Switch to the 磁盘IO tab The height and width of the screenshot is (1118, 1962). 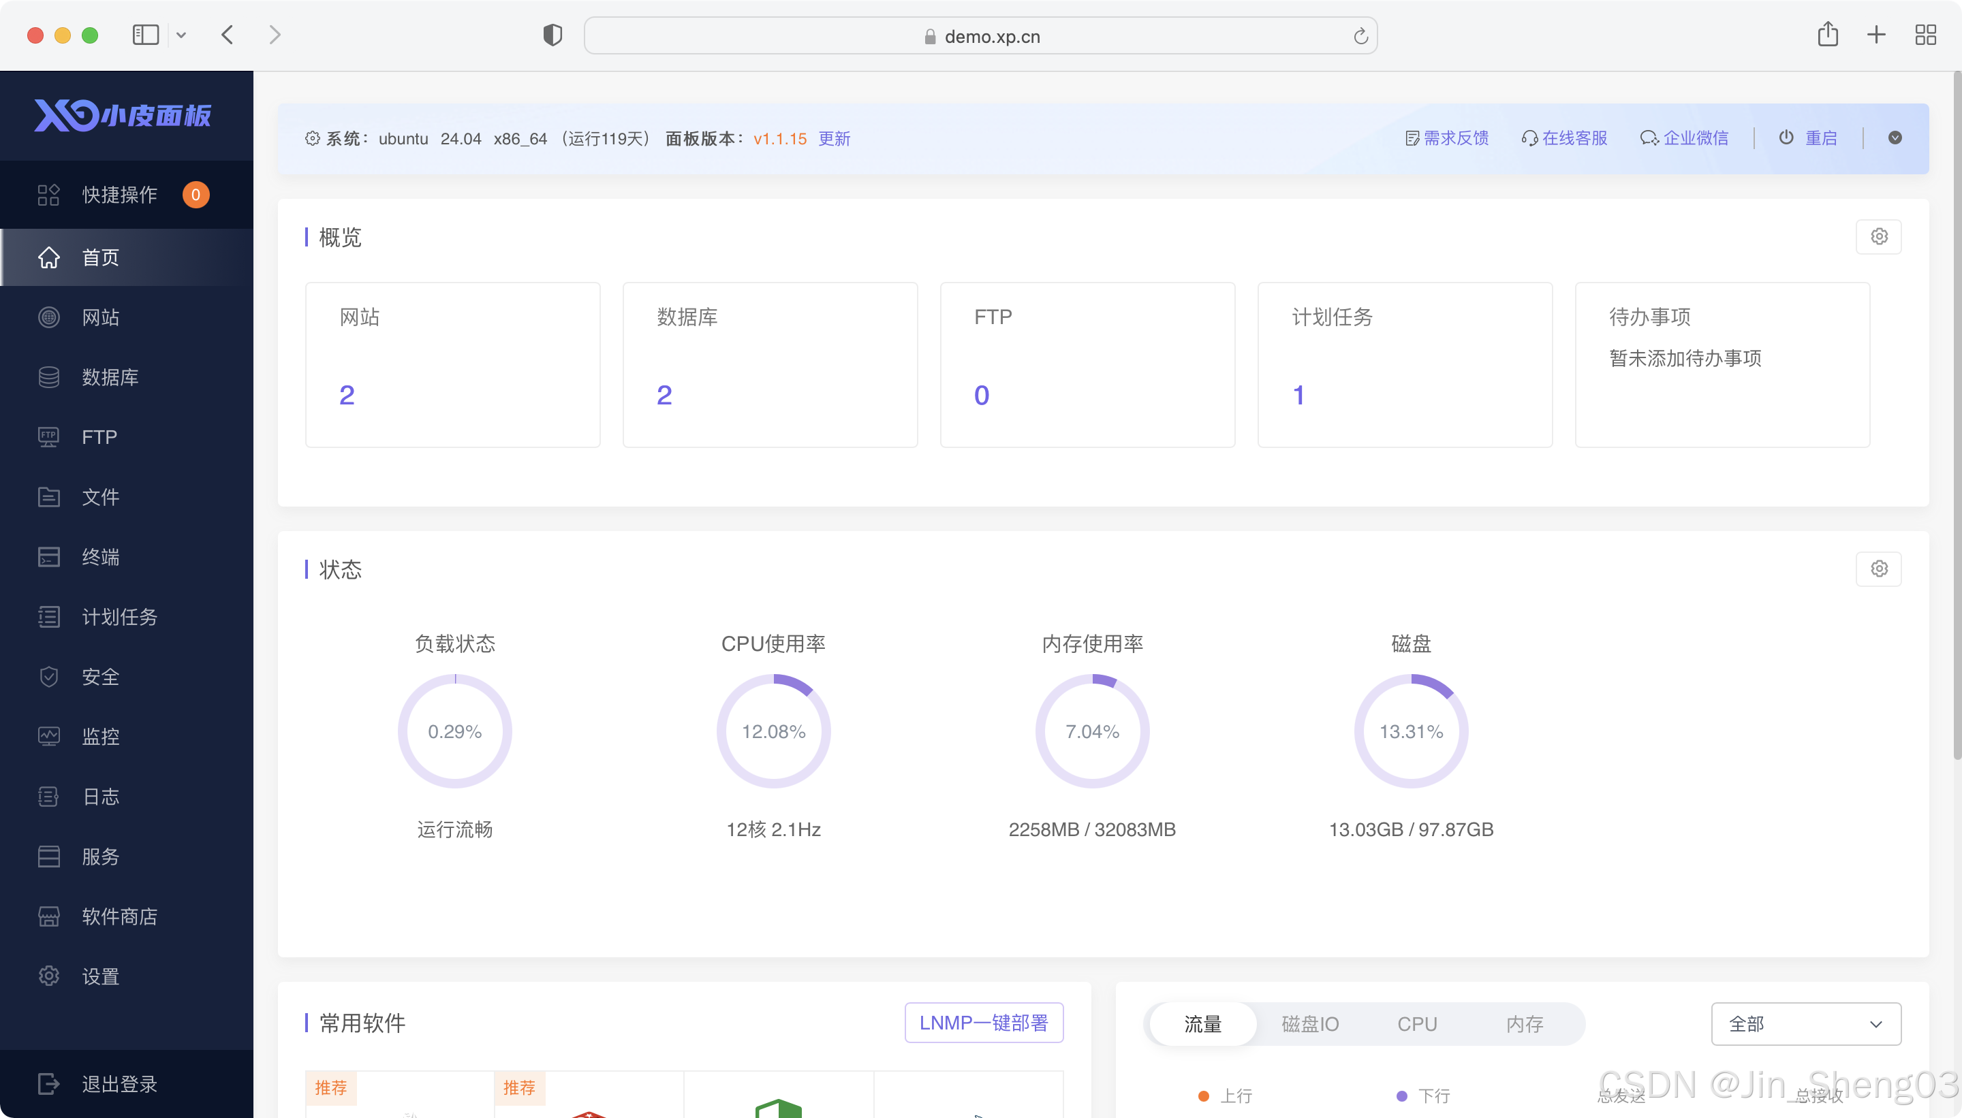click(1310, 1023)
